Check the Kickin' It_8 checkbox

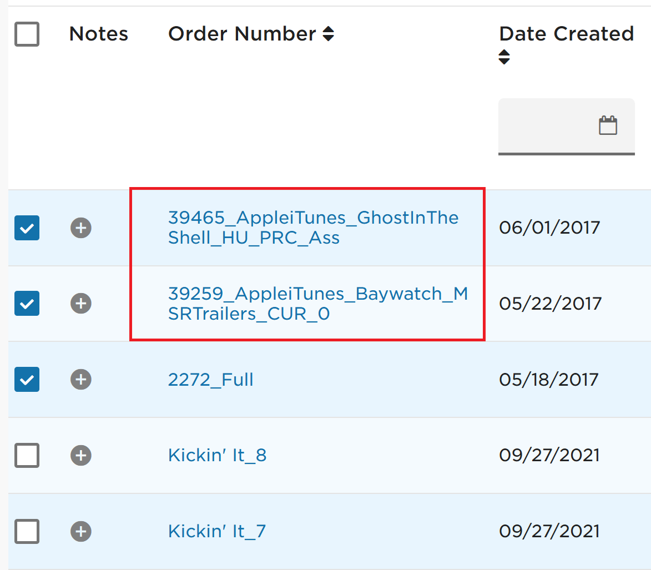pos(27,456)
